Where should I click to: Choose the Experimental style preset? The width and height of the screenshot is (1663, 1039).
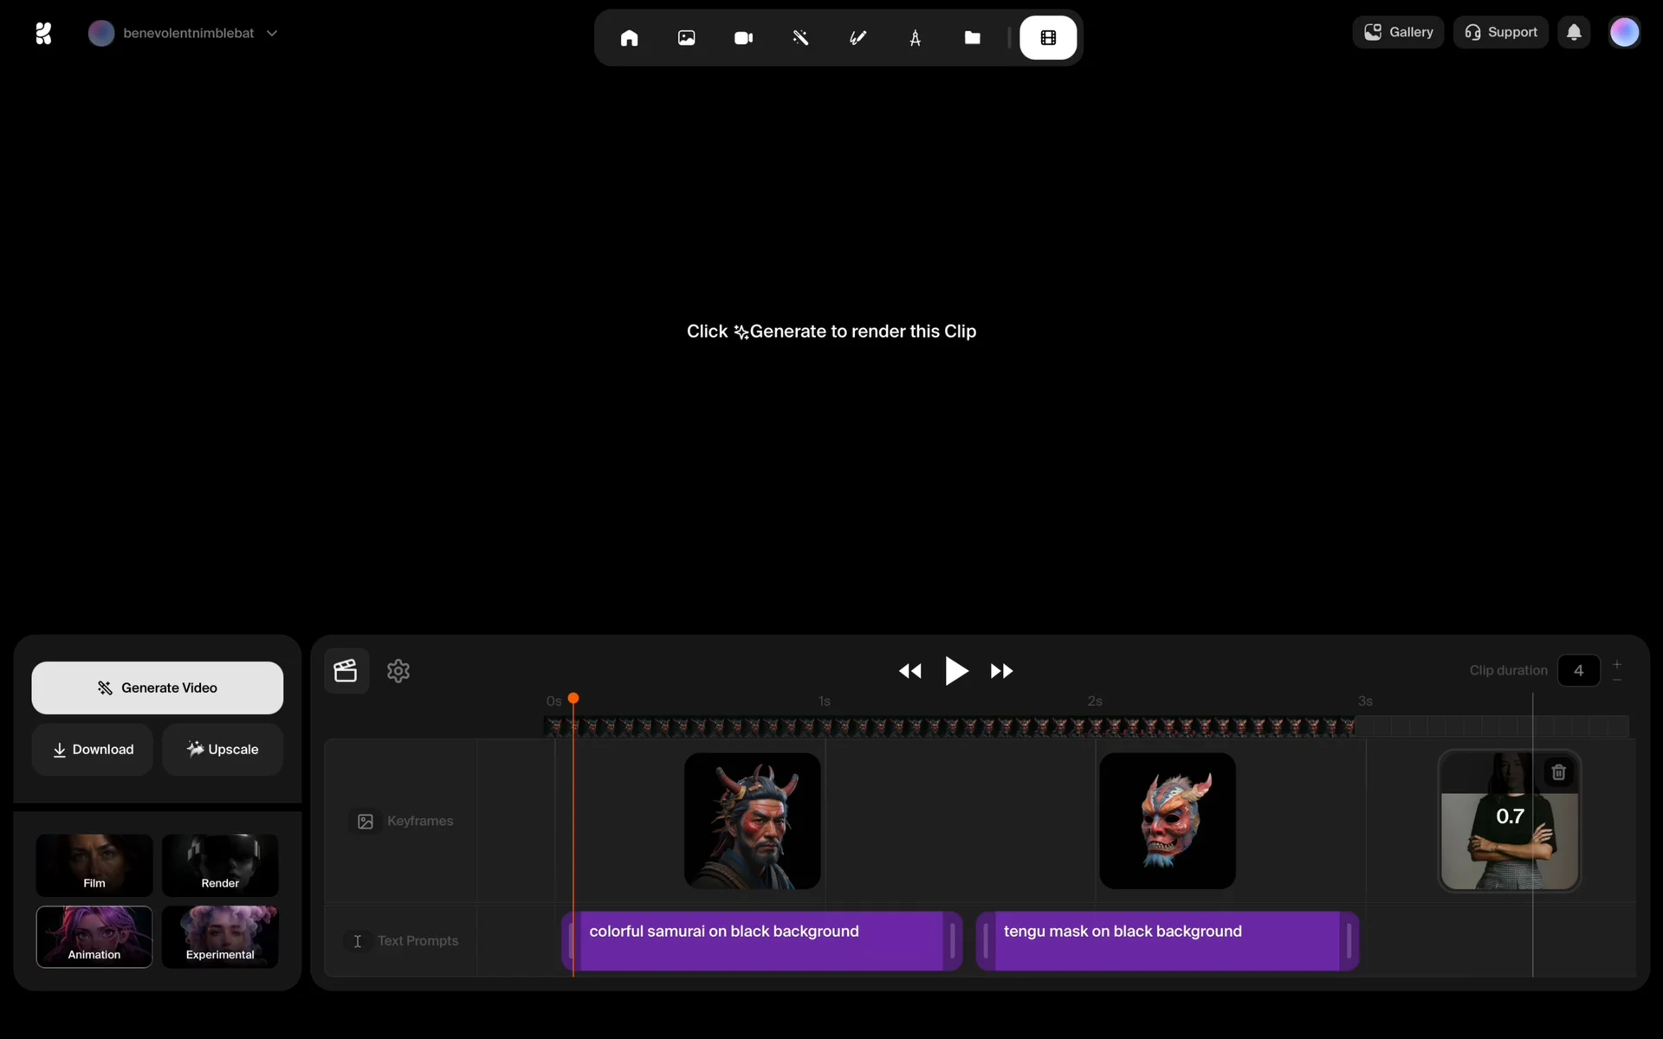220,937
